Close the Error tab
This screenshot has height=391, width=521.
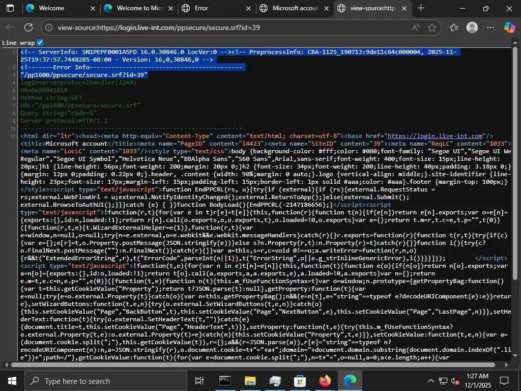pos(248,9)
